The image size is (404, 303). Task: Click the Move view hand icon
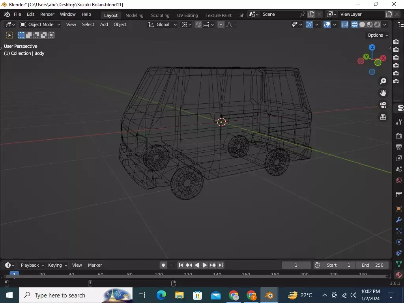point(383,93)
